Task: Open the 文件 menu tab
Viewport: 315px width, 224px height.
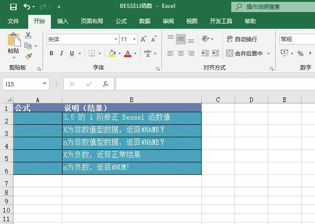Action: [x=13, y=21]
